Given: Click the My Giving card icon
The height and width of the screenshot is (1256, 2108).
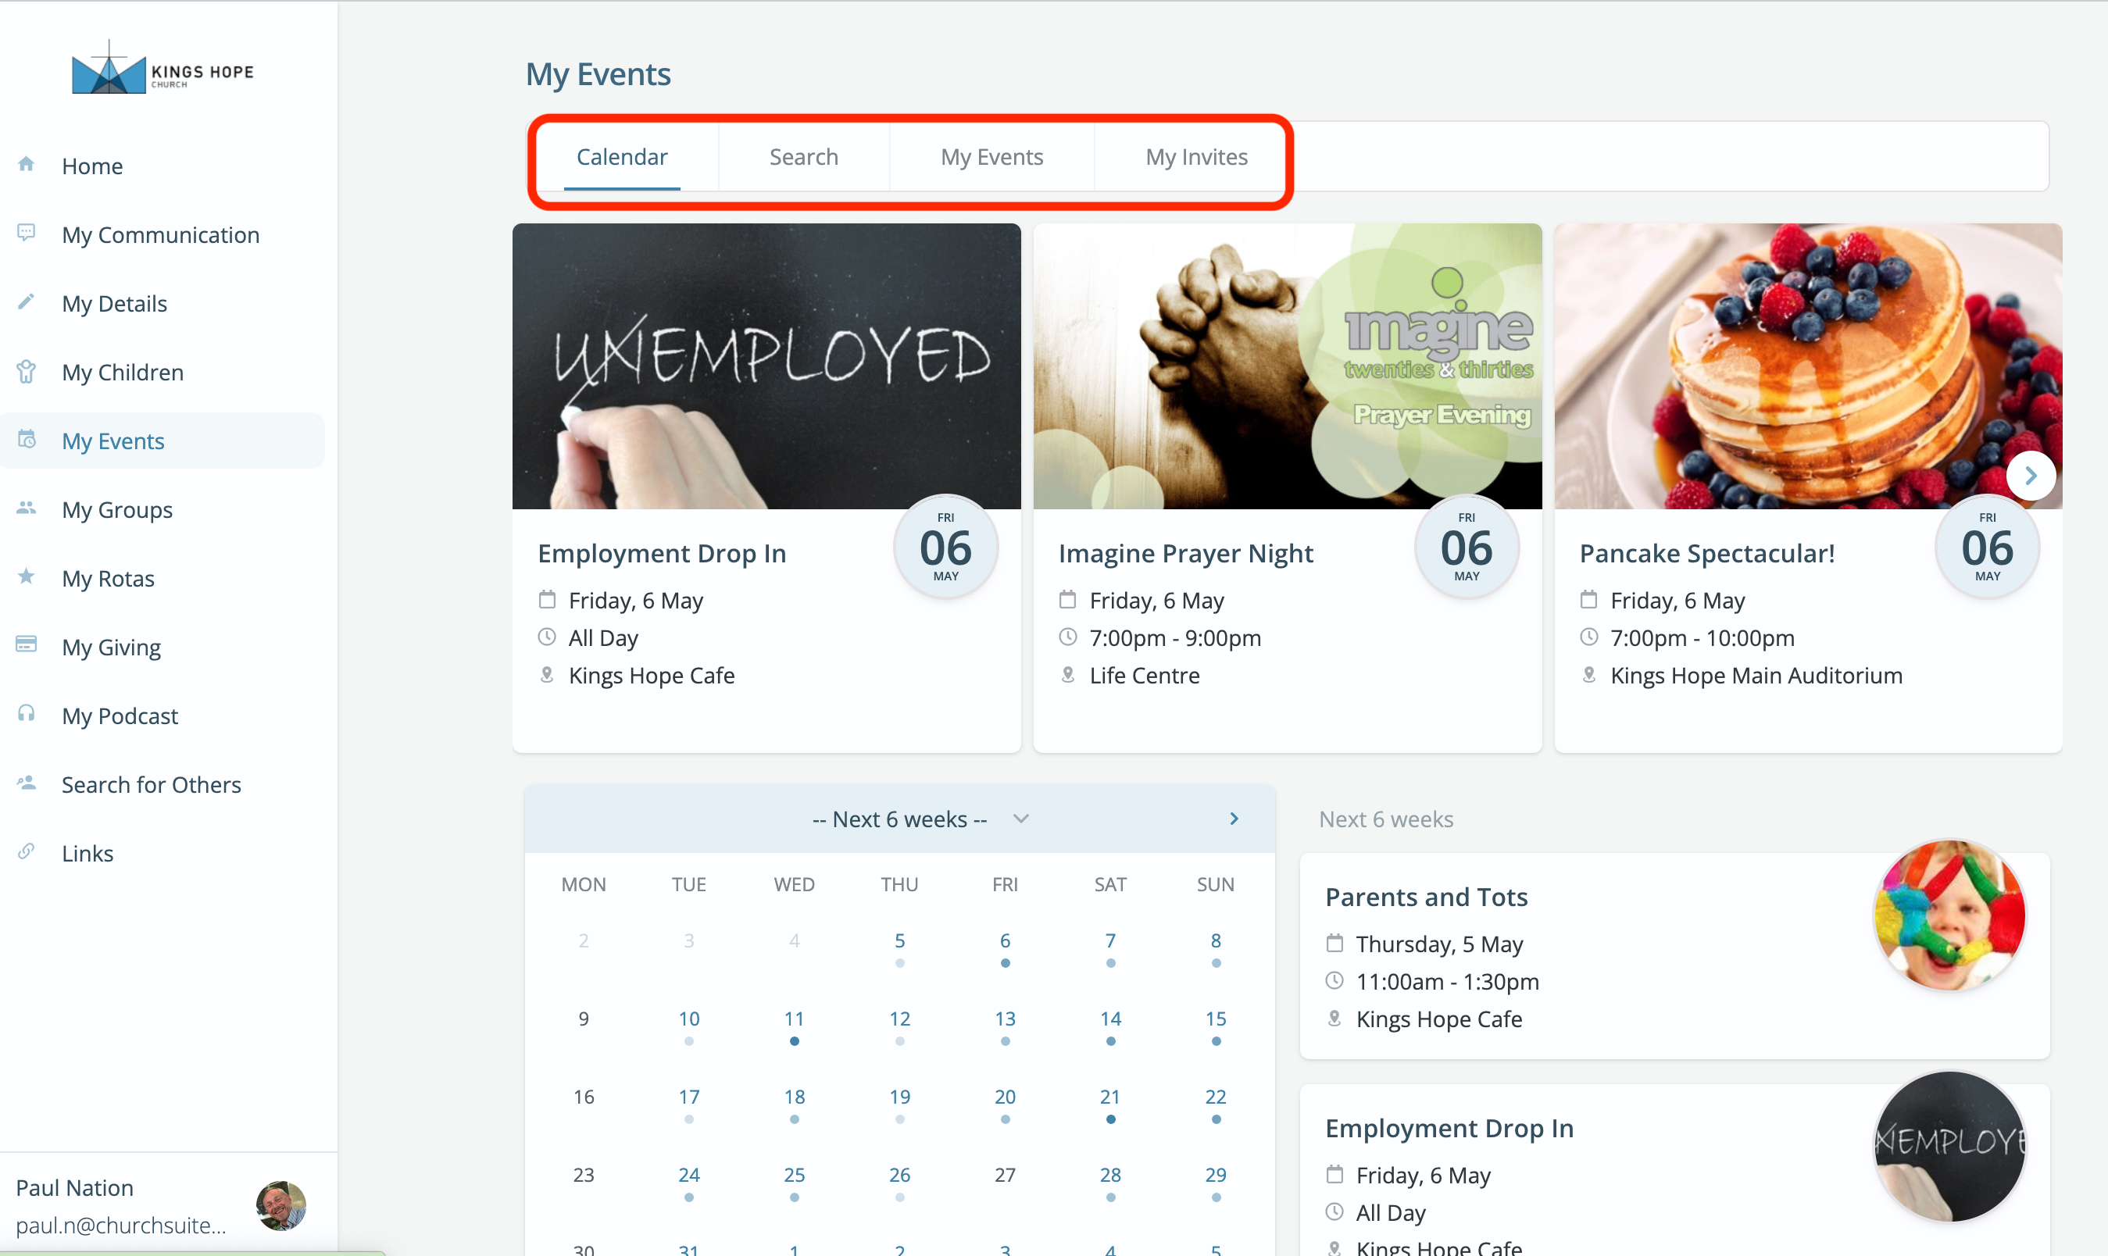Looking at the screenshot, I should (27, 645).
